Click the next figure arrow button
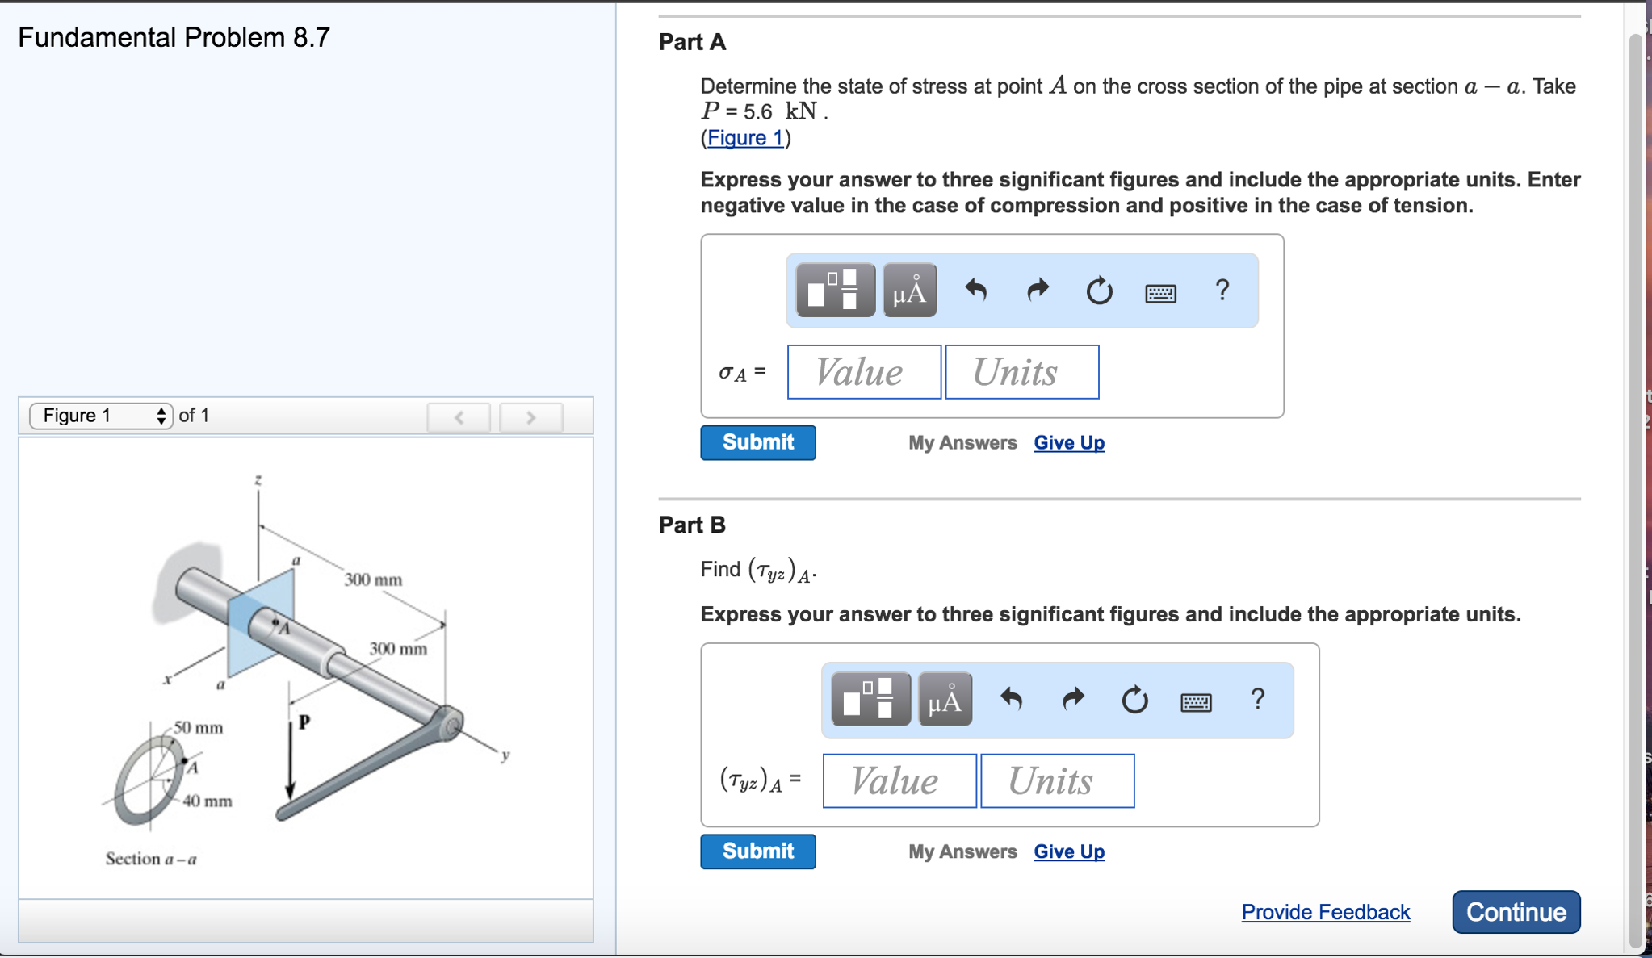This screenshot has height=958, width=1652. coord(530,417)
